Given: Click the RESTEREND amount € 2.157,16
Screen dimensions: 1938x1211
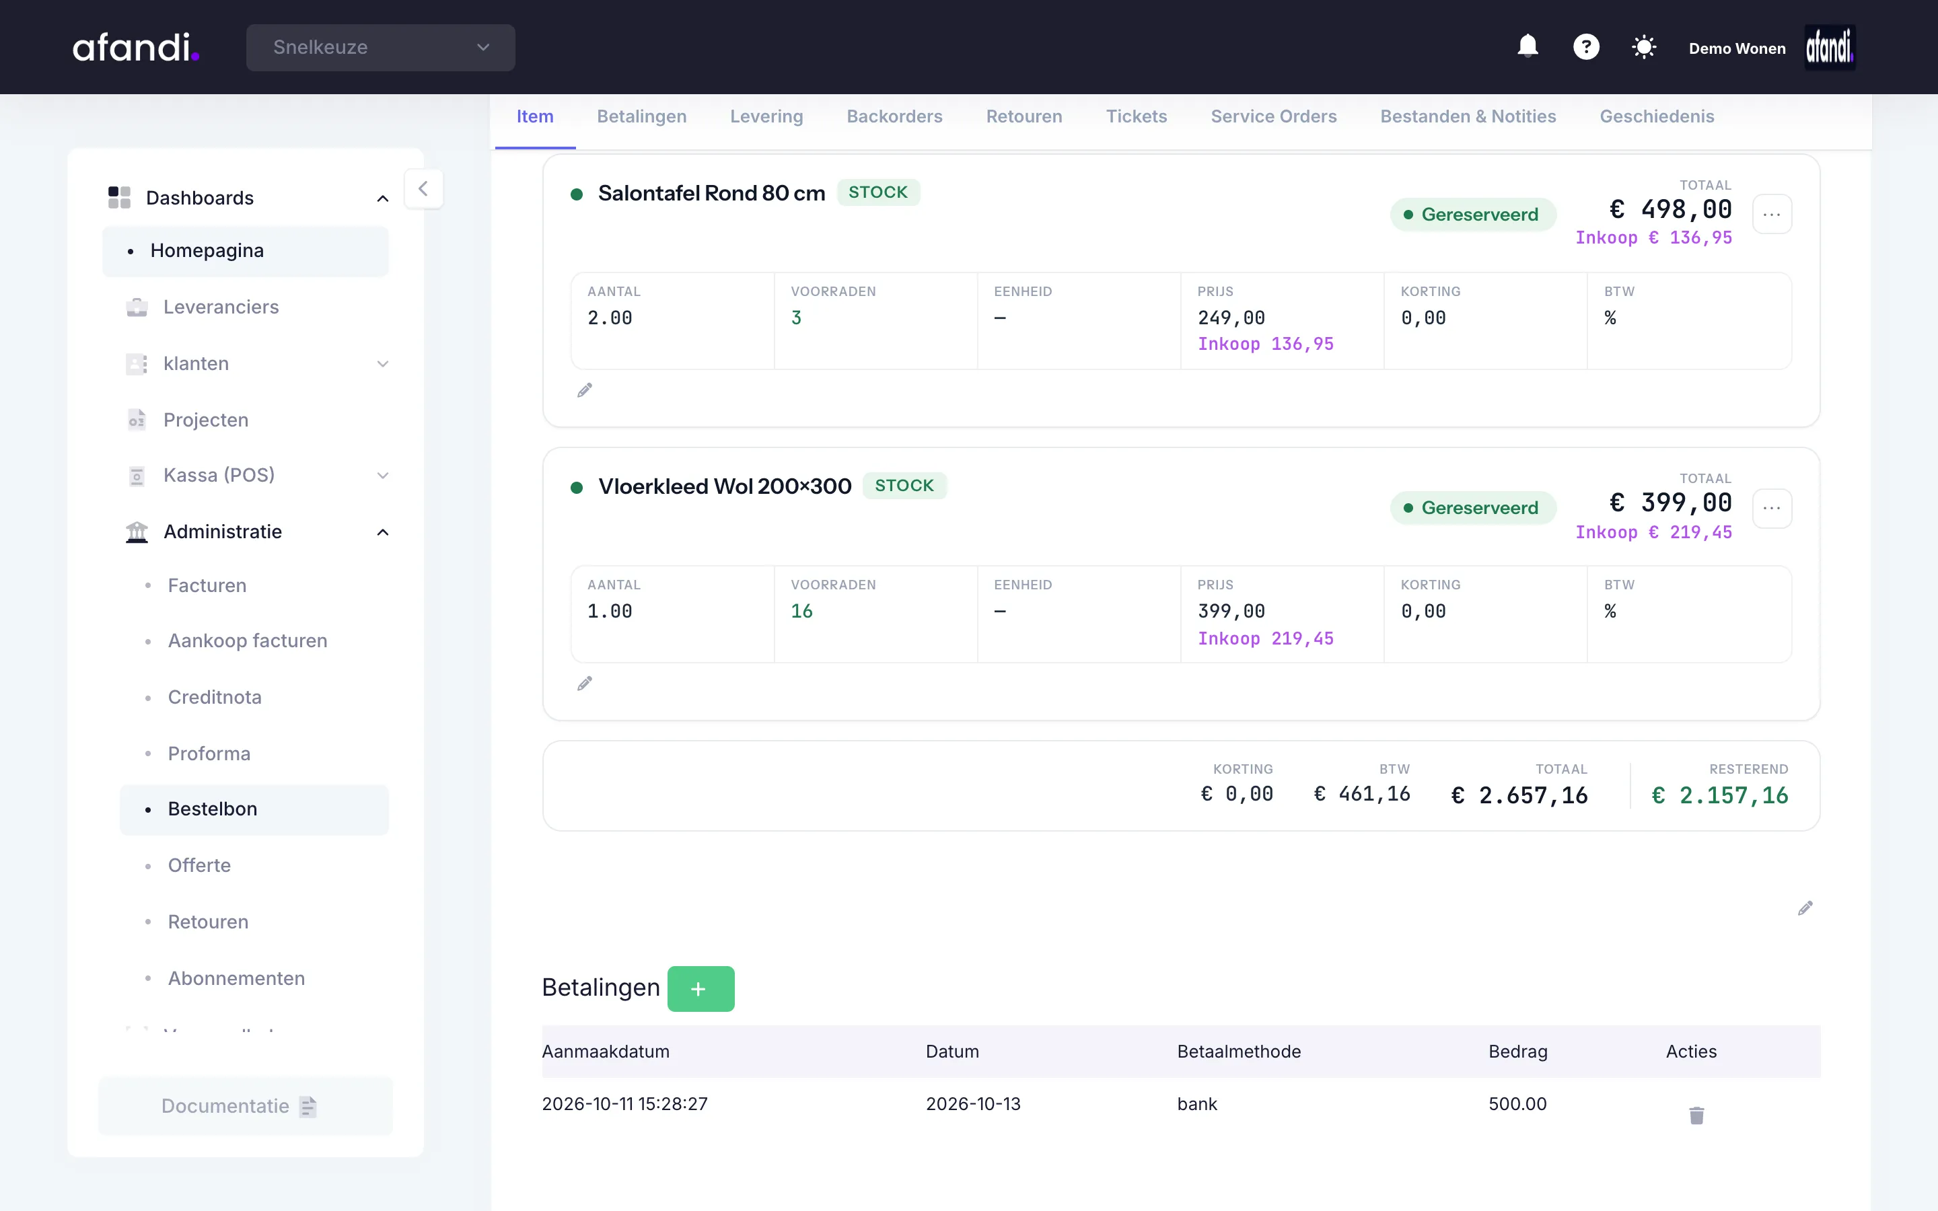Looking at the screenshot, I should 1719,795.
